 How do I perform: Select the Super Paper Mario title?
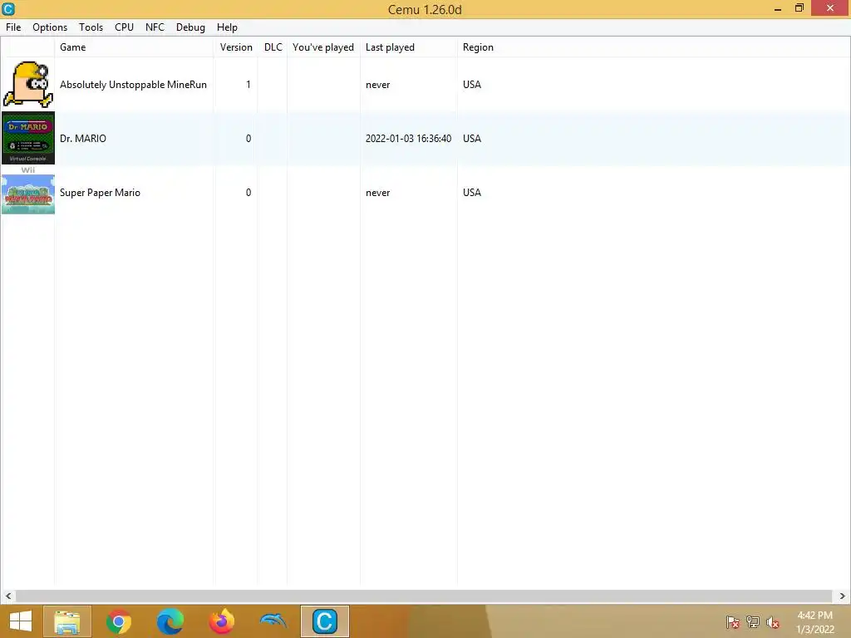coord(100,193)
